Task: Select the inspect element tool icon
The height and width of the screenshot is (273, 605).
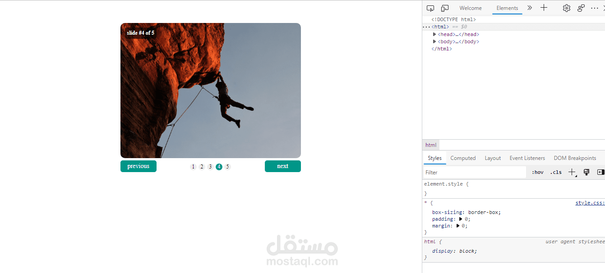Action: [x=430, y=8]
